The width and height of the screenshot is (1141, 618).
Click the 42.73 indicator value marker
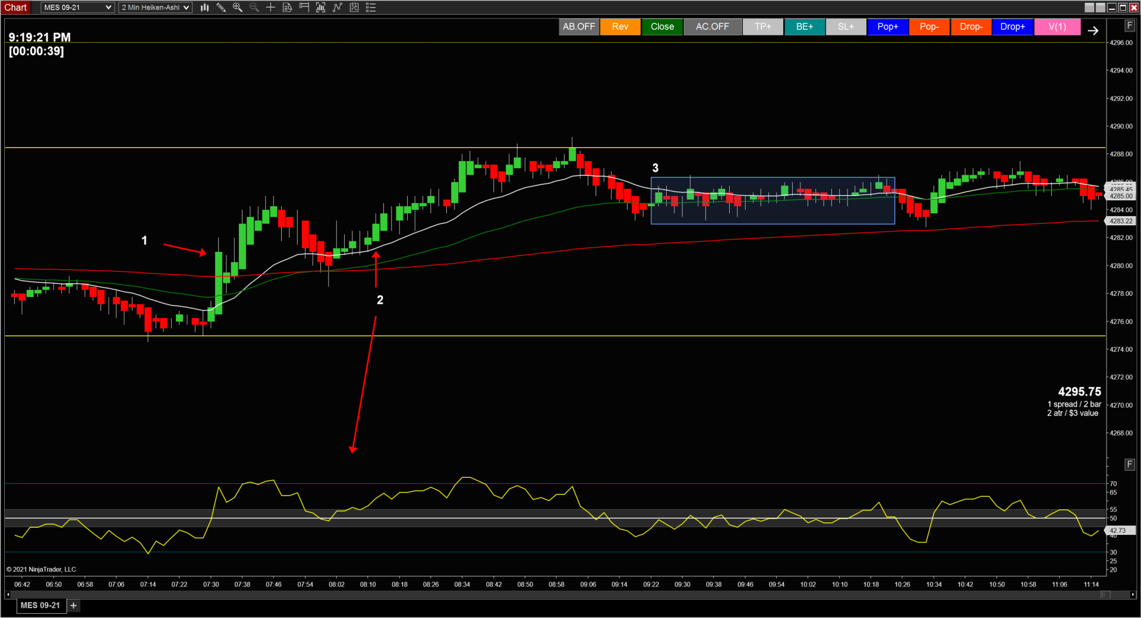[1120, 531]
